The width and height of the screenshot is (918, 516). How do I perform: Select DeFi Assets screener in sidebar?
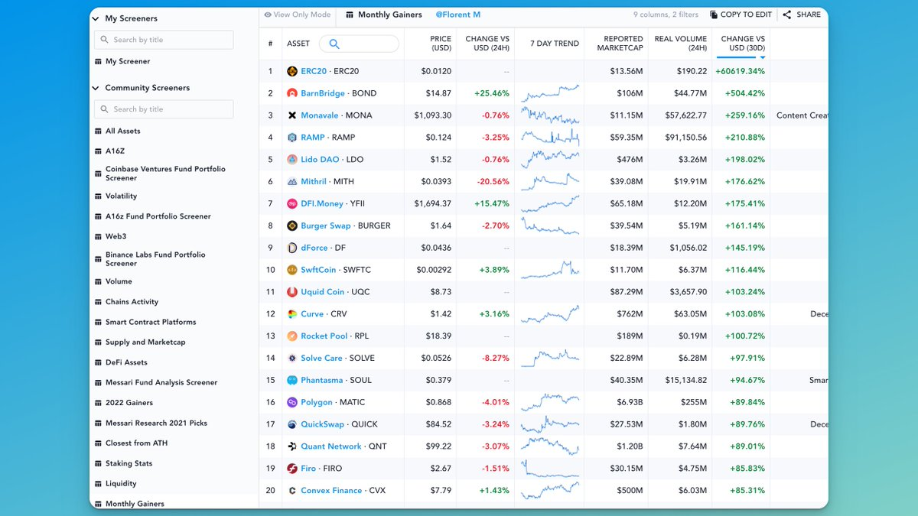pos(126,362)
